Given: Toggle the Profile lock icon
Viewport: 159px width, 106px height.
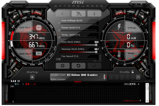Looking at the screenshot, I should (133, 72).
